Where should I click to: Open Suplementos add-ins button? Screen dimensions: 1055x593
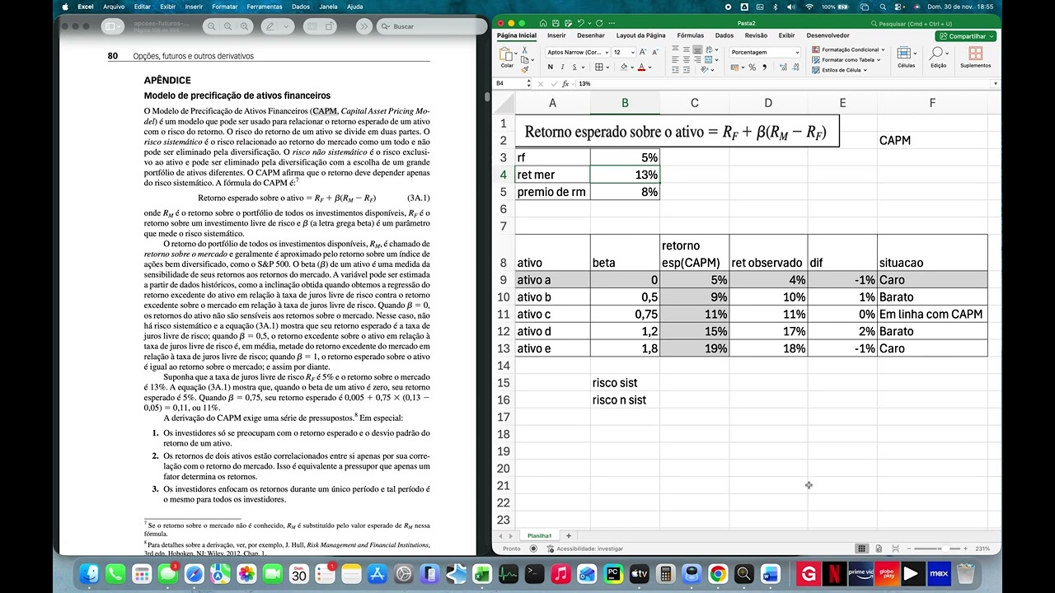coord(975,57)
